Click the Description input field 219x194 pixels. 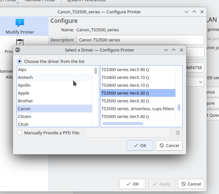[x=141, y=40]
